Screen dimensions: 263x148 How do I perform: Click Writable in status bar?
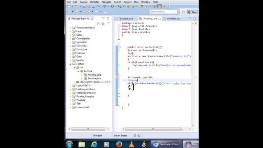tap(98, 135)
